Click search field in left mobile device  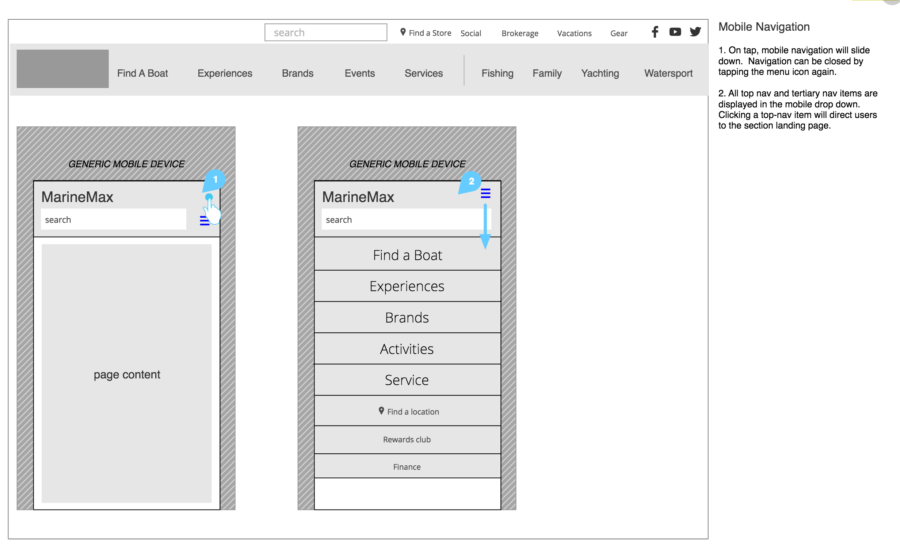coord(113,220)
